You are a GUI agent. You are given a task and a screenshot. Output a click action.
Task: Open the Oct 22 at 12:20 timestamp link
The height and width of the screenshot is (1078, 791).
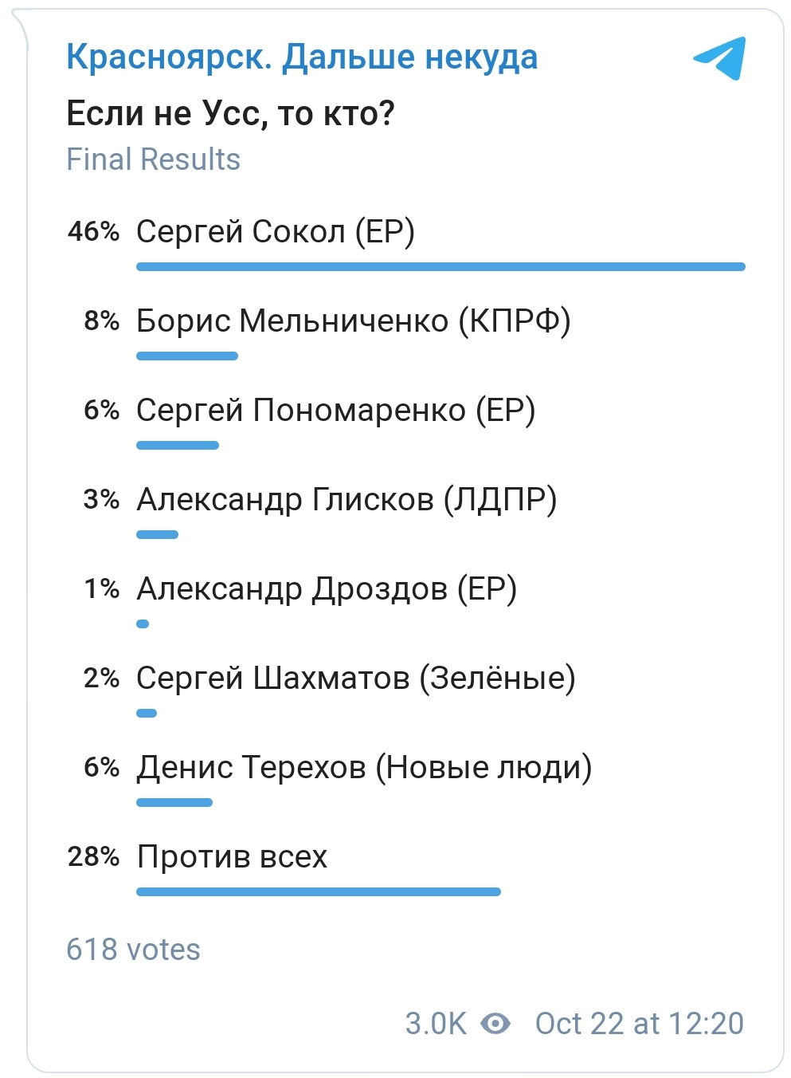tap(639, 1023)
